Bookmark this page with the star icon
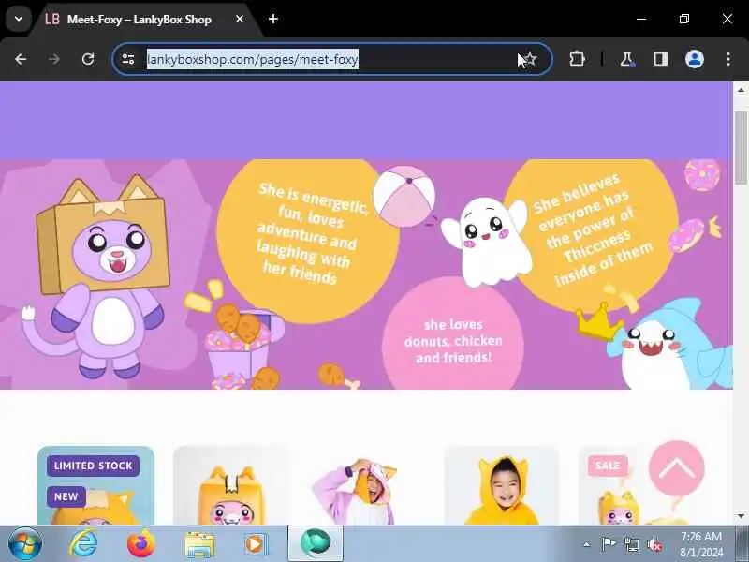The width and height of the screenshot is (749, 562). pos(530,59)
